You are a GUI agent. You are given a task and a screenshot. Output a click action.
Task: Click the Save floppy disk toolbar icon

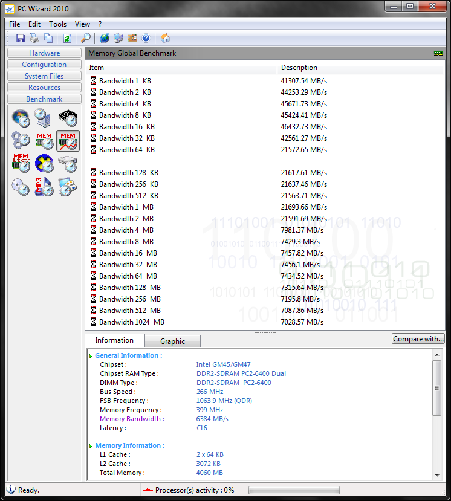pos(21,38)
